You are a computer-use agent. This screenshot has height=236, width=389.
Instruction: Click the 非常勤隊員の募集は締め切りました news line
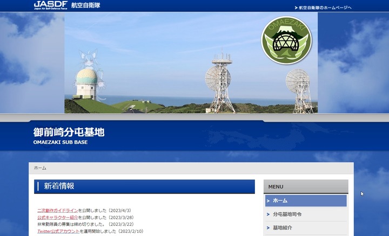tap(85, 224)
